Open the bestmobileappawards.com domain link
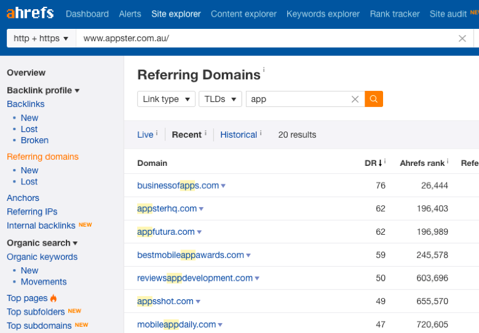Viewport: 479px width, 333px height. [191, 255]
